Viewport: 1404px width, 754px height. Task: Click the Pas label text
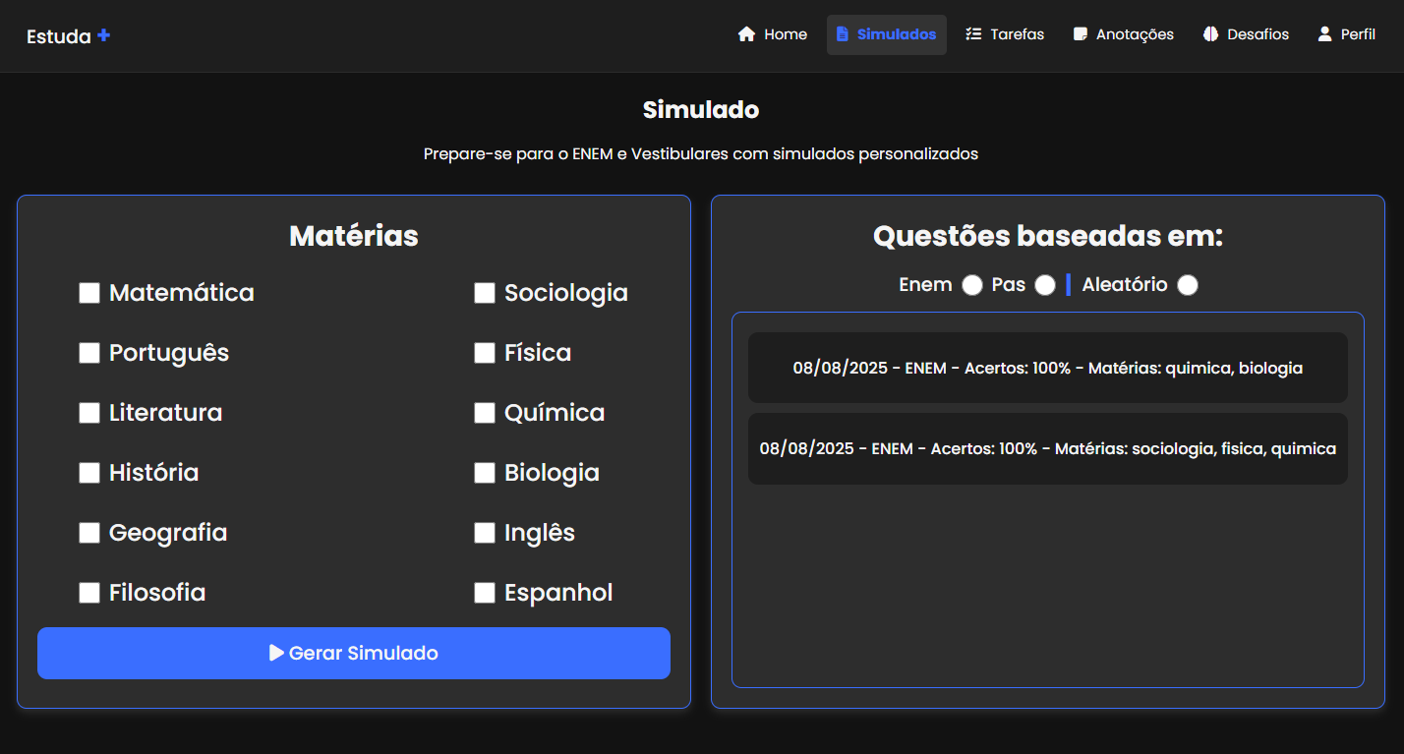tap(1009, 285)
